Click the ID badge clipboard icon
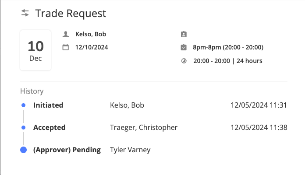The image size is (305, 175). click(x=184, y=34)
